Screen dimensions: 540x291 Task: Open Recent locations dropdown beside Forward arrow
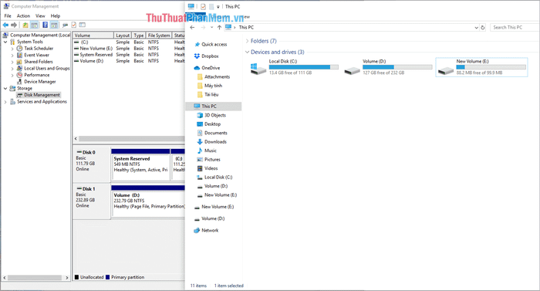coord(211,27)
